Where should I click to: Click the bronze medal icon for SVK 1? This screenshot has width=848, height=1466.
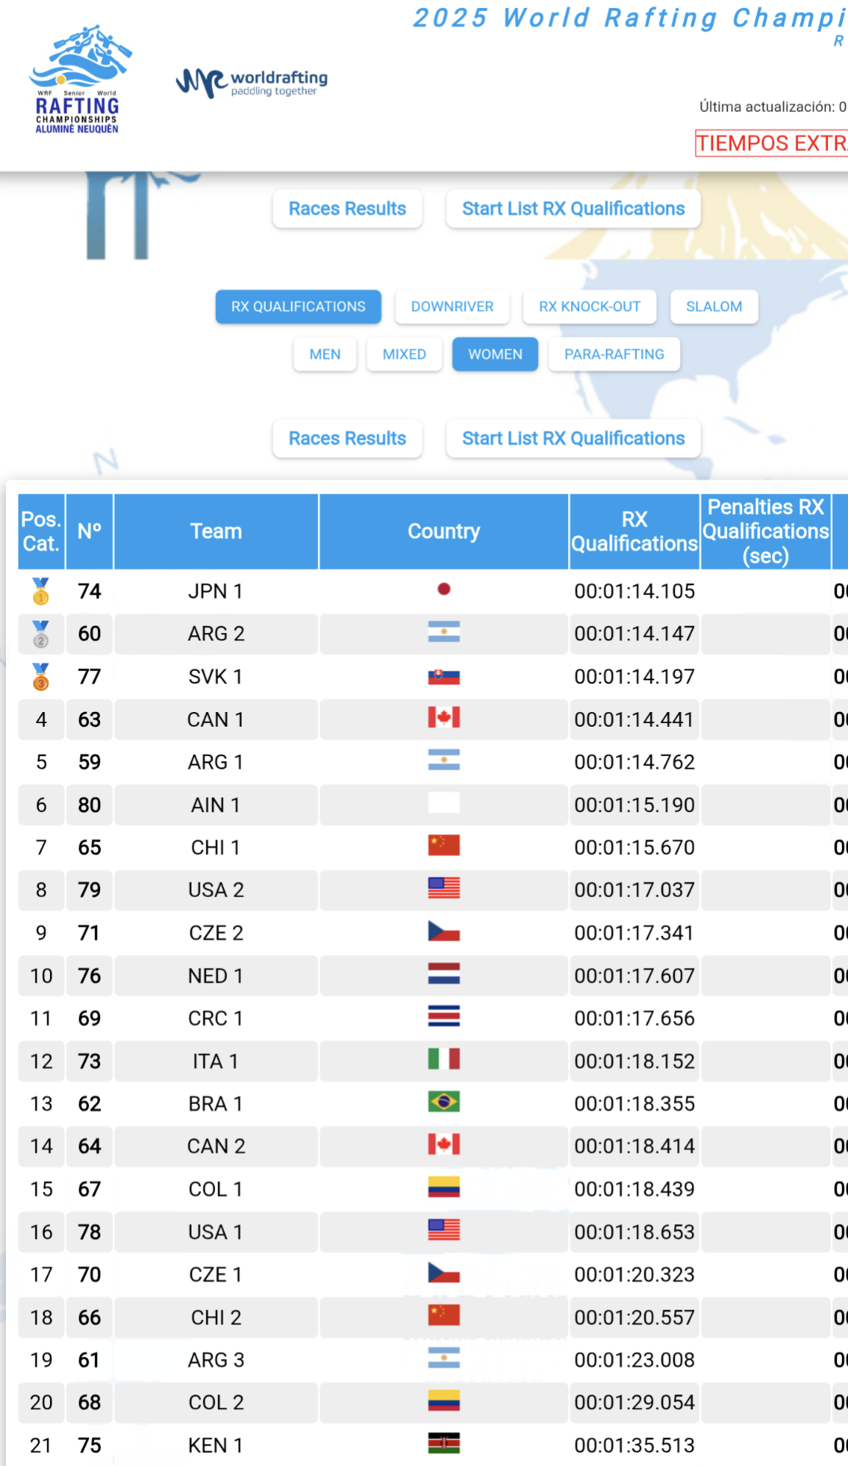(41, 677)
